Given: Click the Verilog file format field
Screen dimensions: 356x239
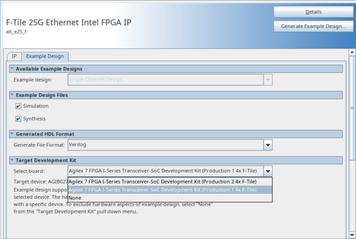Looking at the screenshot, I should tap(166, 145).
